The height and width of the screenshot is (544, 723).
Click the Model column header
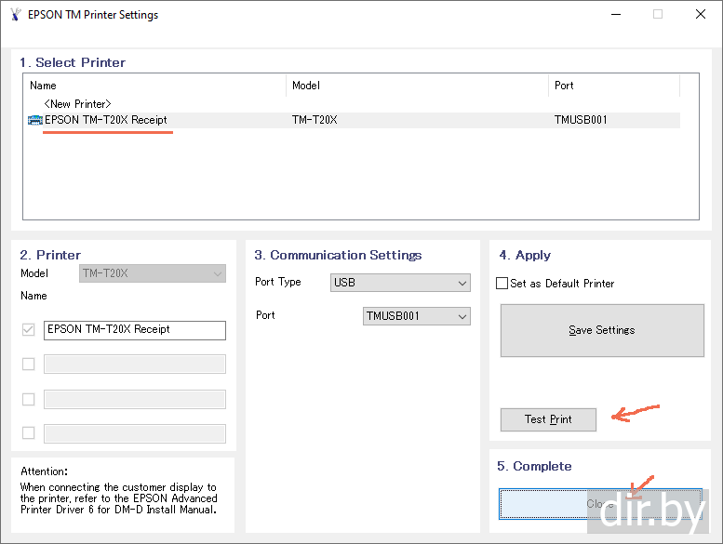point(416,86)
